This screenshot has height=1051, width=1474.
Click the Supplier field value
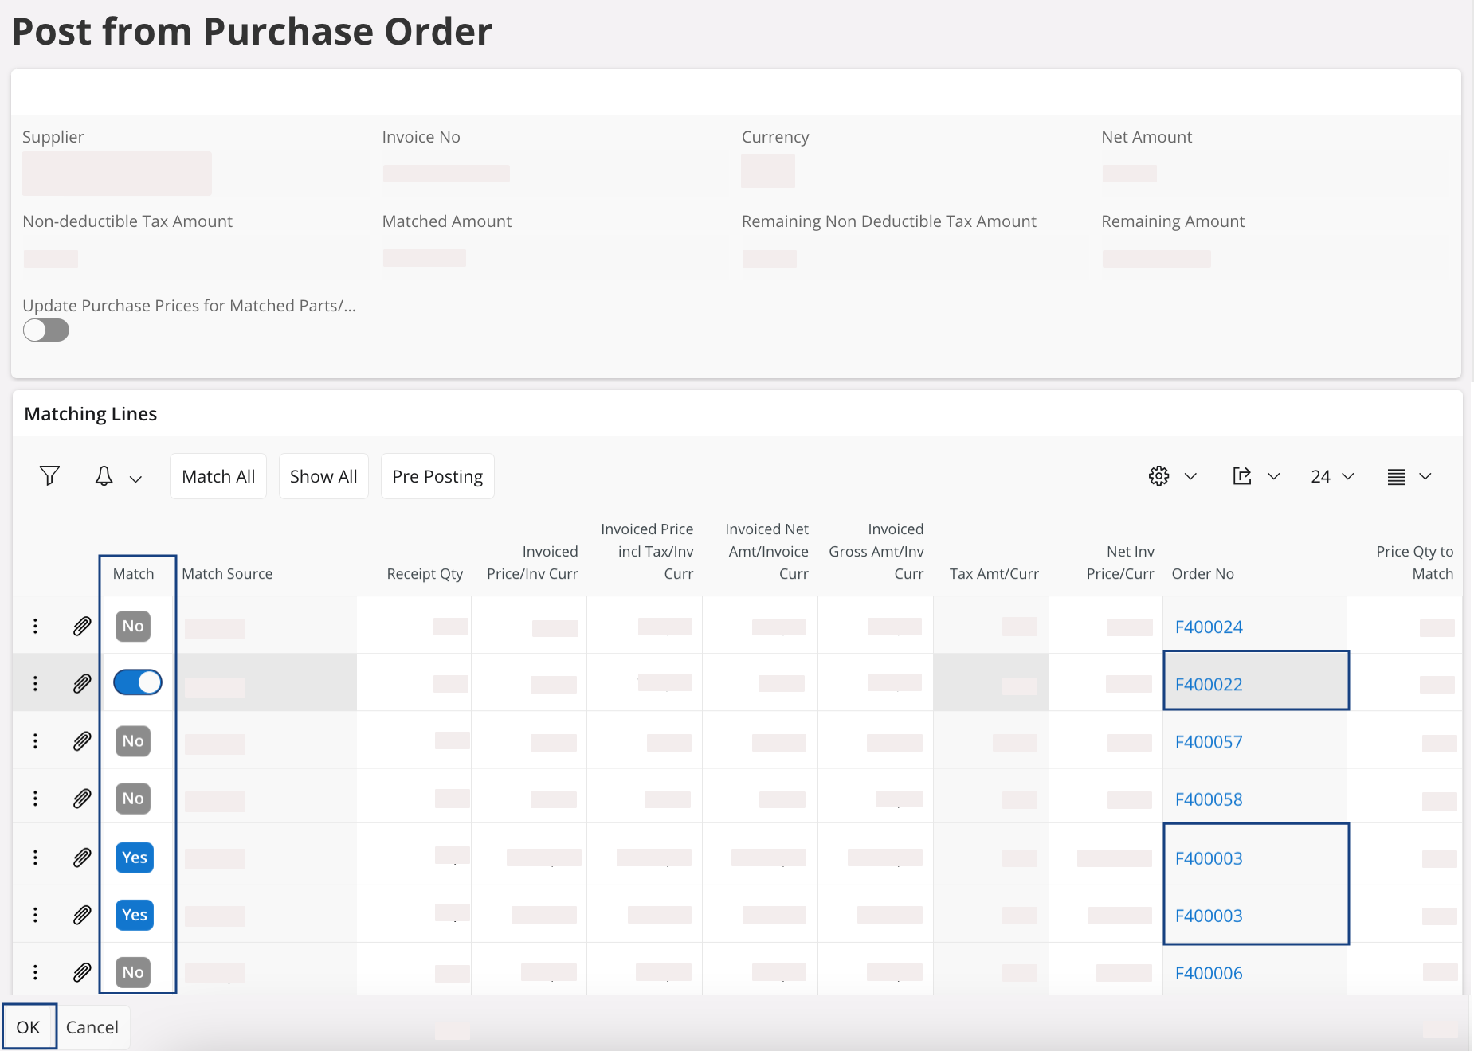(117, 174)
